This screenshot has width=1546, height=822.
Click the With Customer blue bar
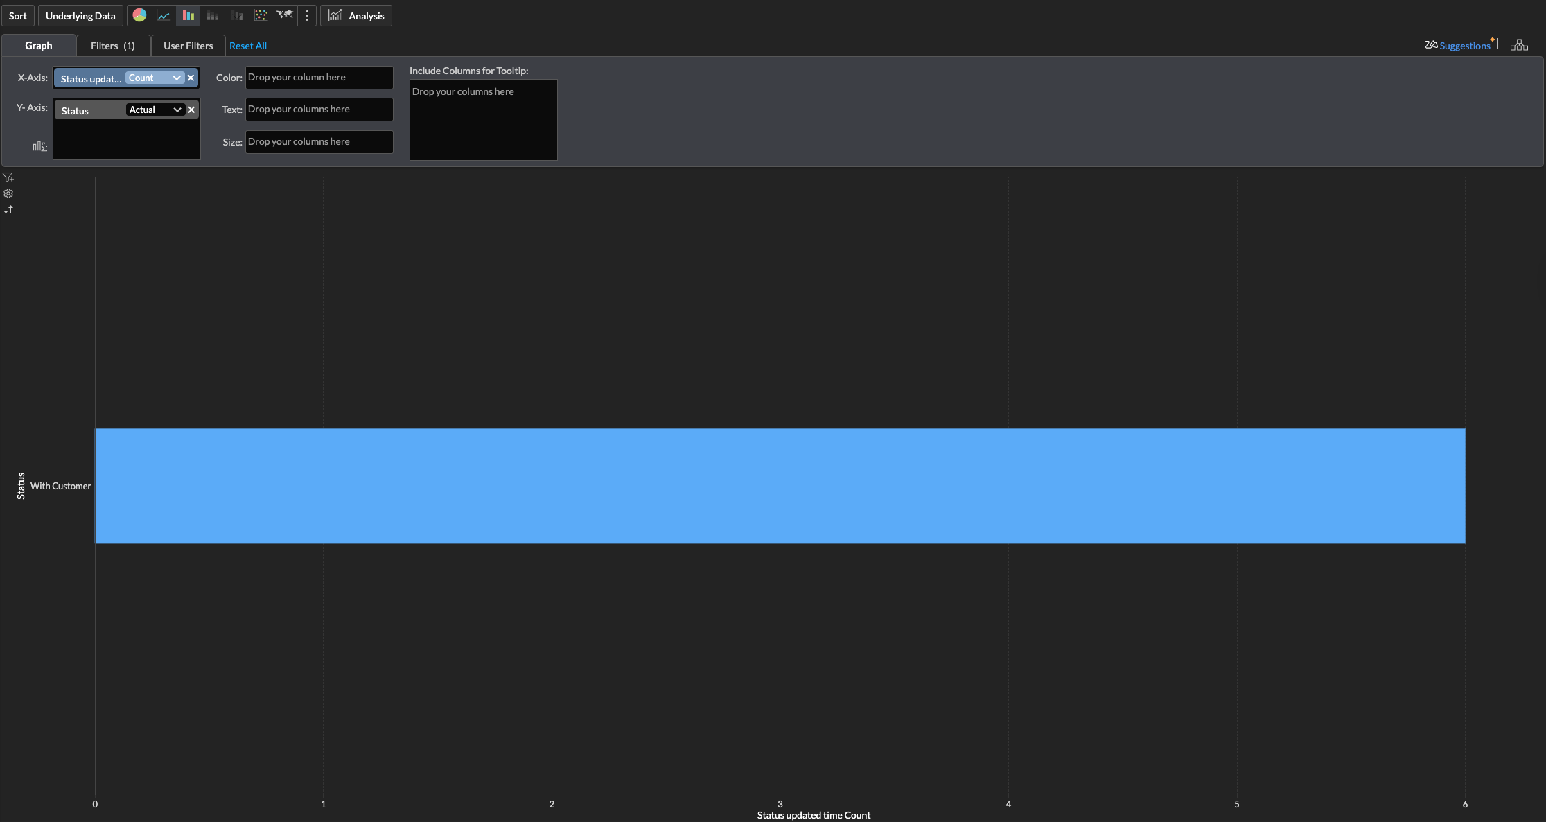click(780, 486)
